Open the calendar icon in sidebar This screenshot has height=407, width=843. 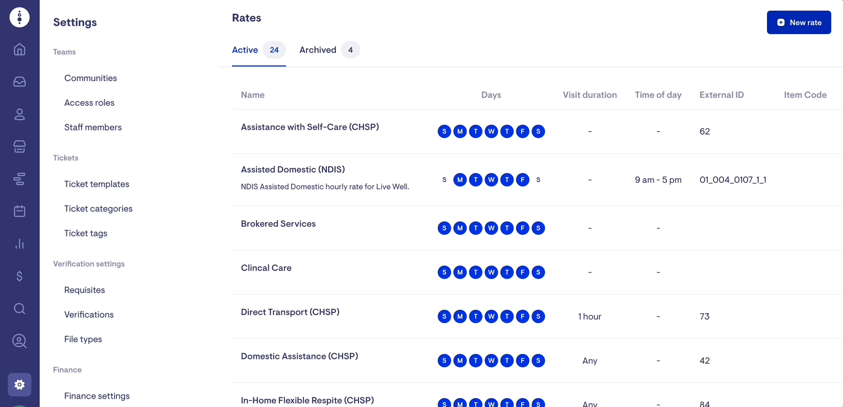coord(20,211)
